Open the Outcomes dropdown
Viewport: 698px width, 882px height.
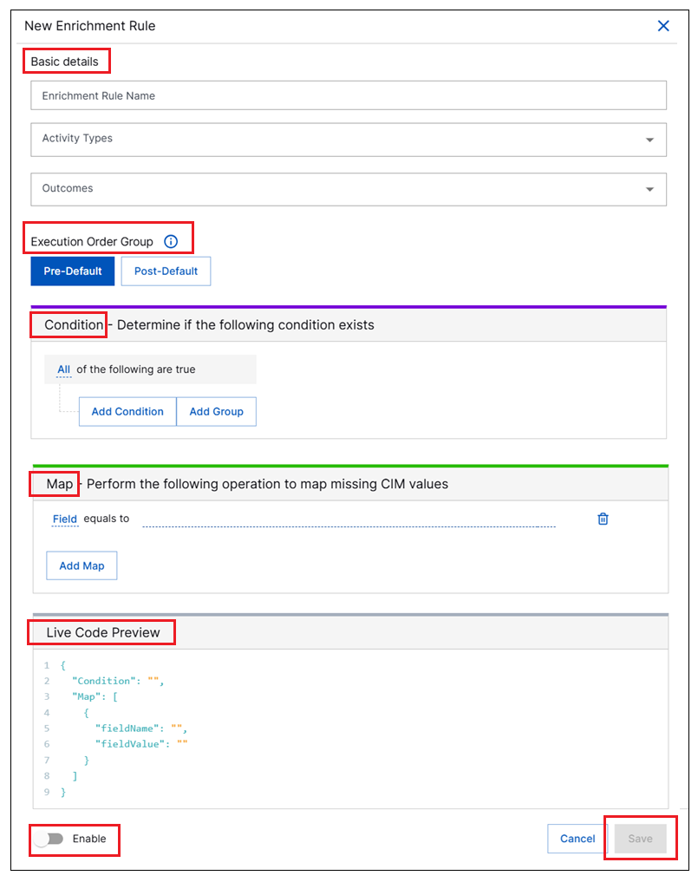(x=349, y=189)
